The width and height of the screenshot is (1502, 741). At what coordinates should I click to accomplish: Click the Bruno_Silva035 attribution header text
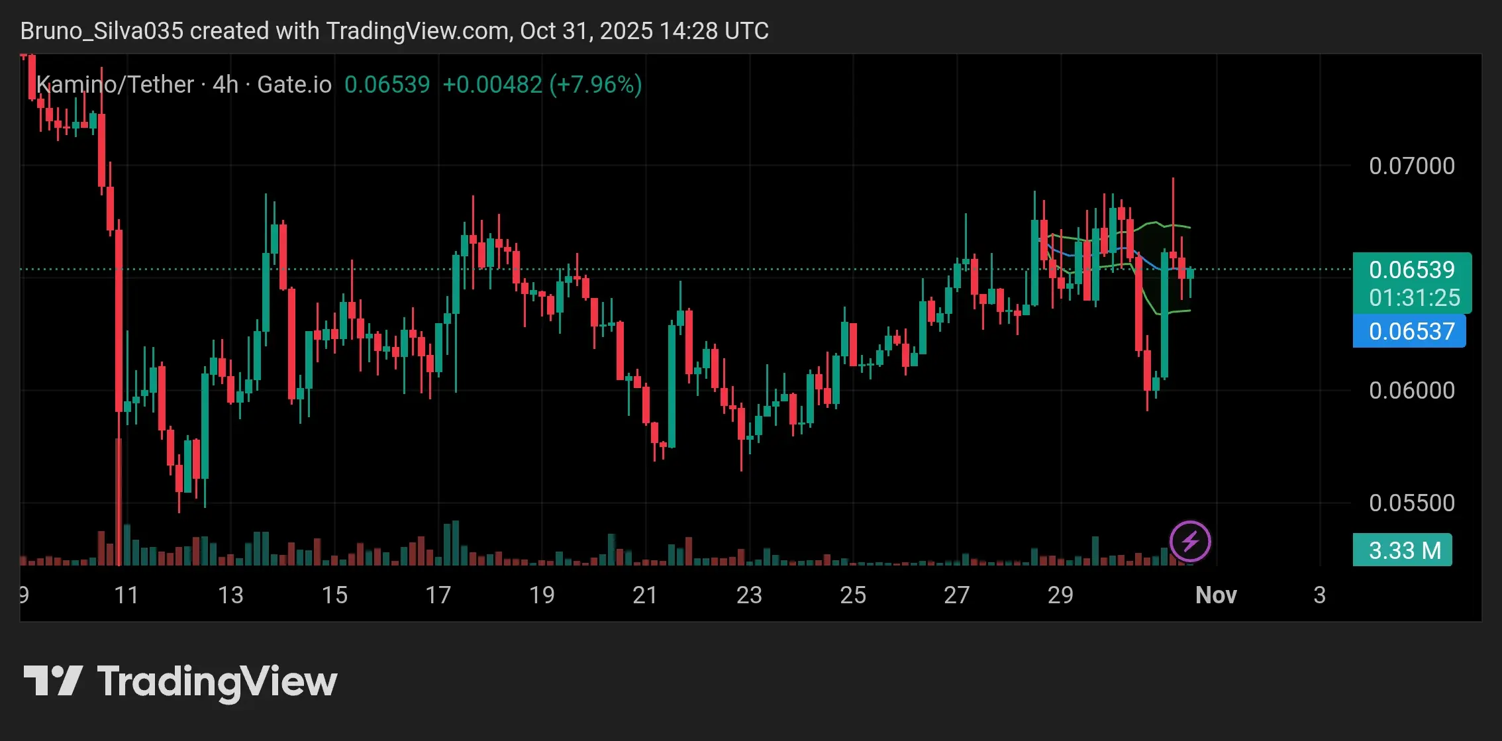click(x=394, y=30)
